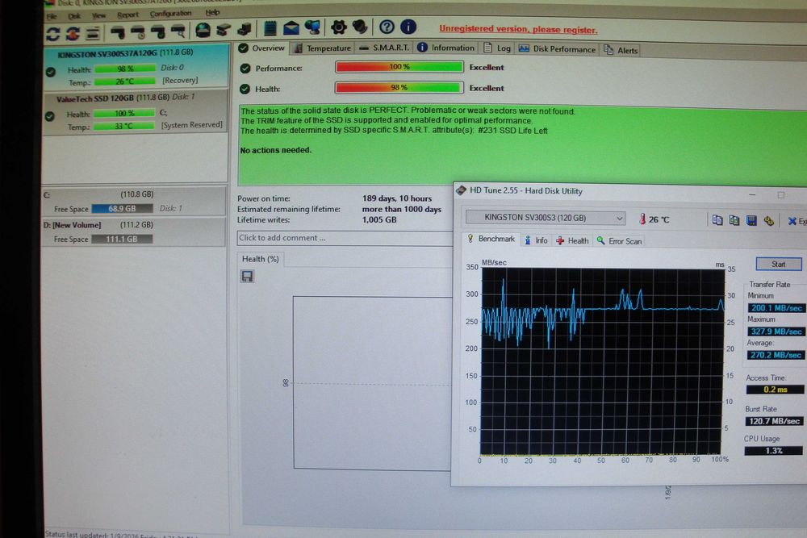Click the first plain disk toolbar icon
Screen dimensions: 807x538
[118, 33]
